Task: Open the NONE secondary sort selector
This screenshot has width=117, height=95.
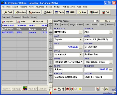Action: [x=24, y=22]
